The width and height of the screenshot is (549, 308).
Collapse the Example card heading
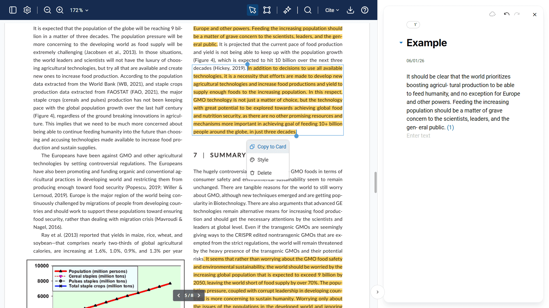pyautogui.click(x=401, y=43)
